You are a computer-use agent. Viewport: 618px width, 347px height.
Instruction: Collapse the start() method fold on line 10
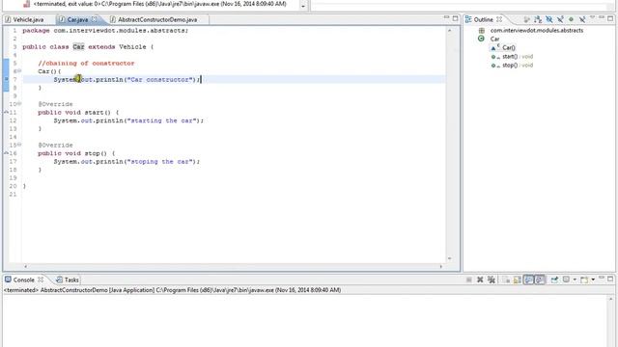(x=19, y=103)
